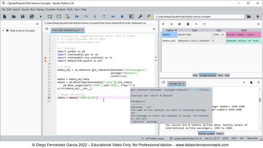Open the working directory dropdown

point(242,16)
